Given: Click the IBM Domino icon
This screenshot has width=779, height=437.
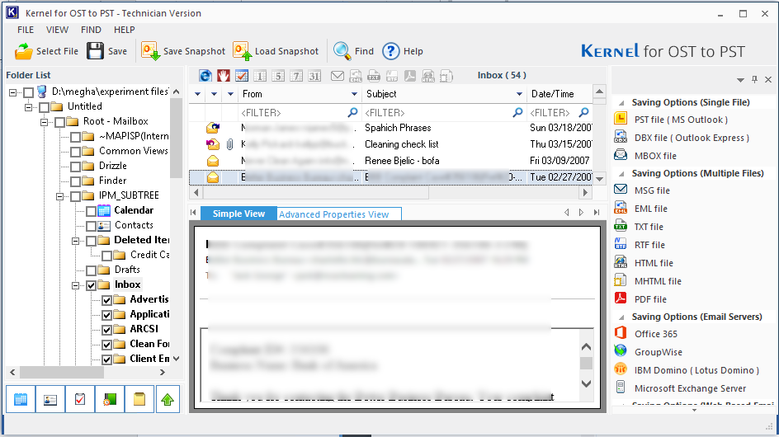Looking at the screenshot, I should click(621, 369).
